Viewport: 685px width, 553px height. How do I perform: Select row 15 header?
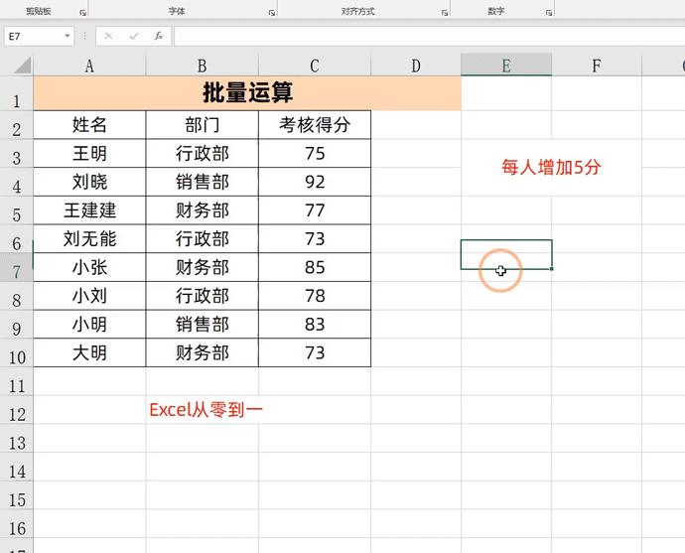(x=17, y=495)
